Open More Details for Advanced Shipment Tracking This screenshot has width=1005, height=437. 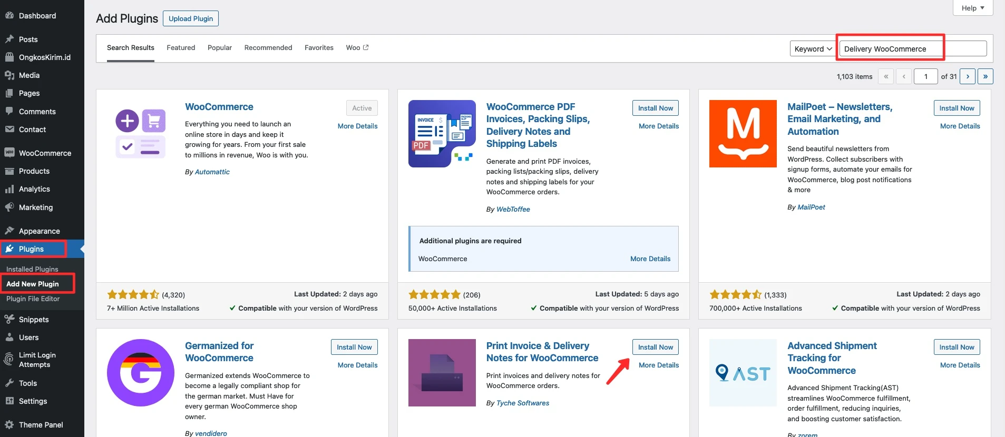click(960, 365)
